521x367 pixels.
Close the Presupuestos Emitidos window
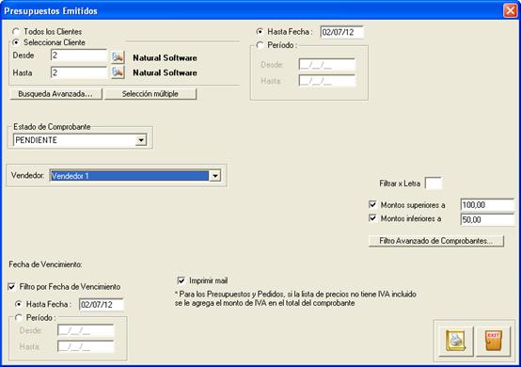pos(510,10)
